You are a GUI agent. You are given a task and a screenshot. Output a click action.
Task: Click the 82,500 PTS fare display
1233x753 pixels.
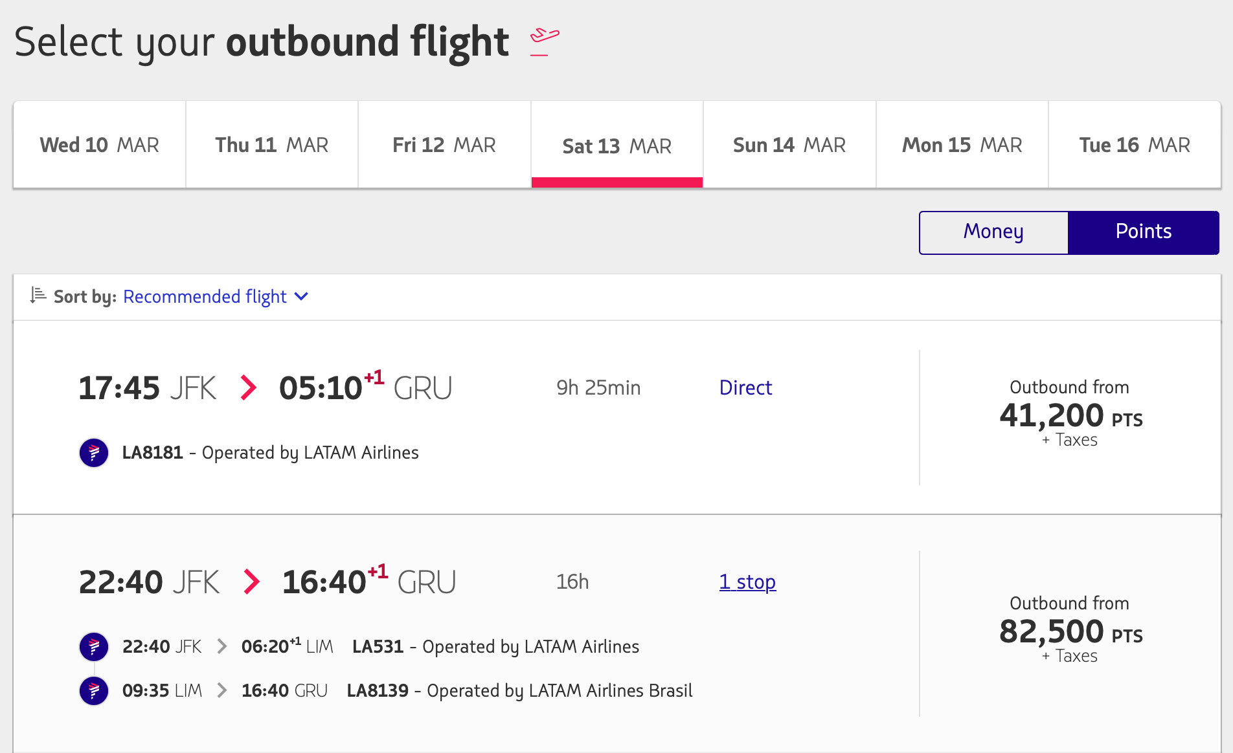pyautogui.click(x=1070, y=631)
